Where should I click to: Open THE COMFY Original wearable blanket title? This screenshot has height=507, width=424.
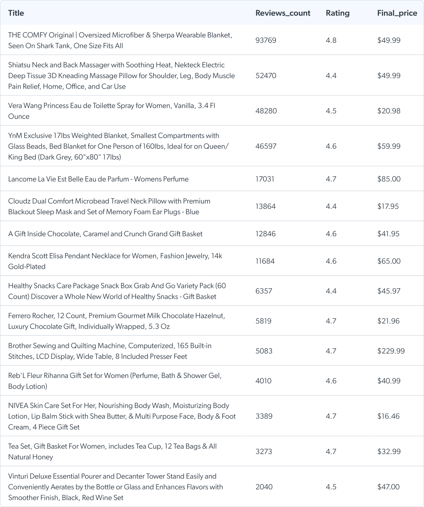(120, 40)
